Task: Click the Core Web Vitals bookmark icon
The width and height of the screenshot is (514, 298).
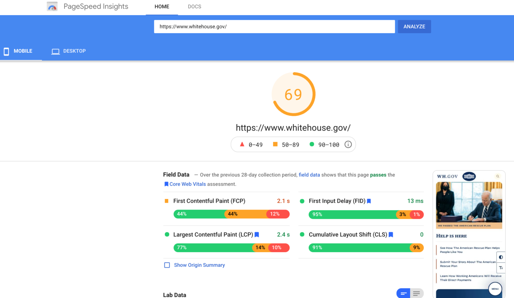Action: 166,184
